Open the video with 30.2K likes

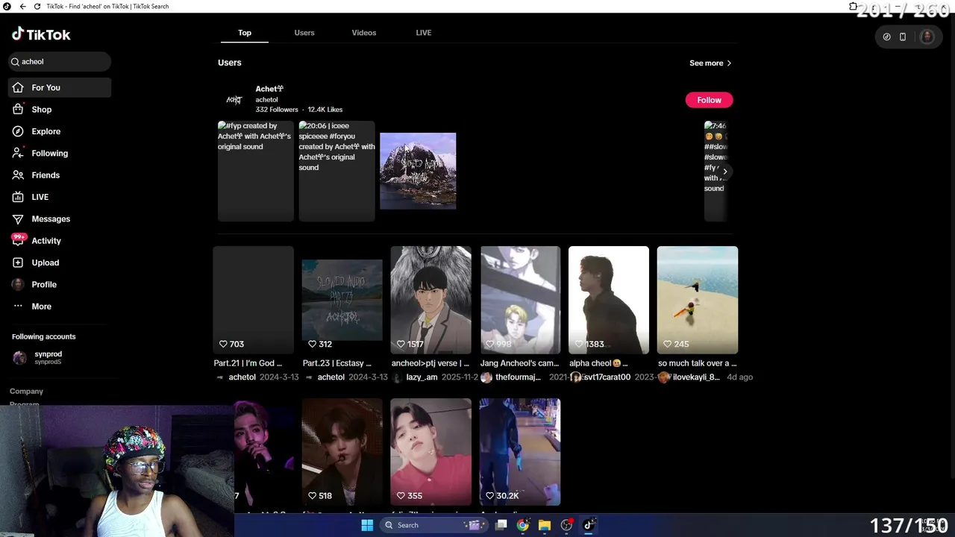point(520,452)
